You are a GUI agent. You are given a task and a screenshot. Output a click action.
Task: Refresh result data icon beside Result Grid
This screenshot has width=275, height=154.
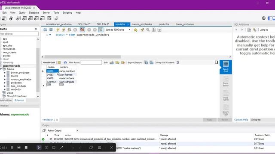(65, 62)
